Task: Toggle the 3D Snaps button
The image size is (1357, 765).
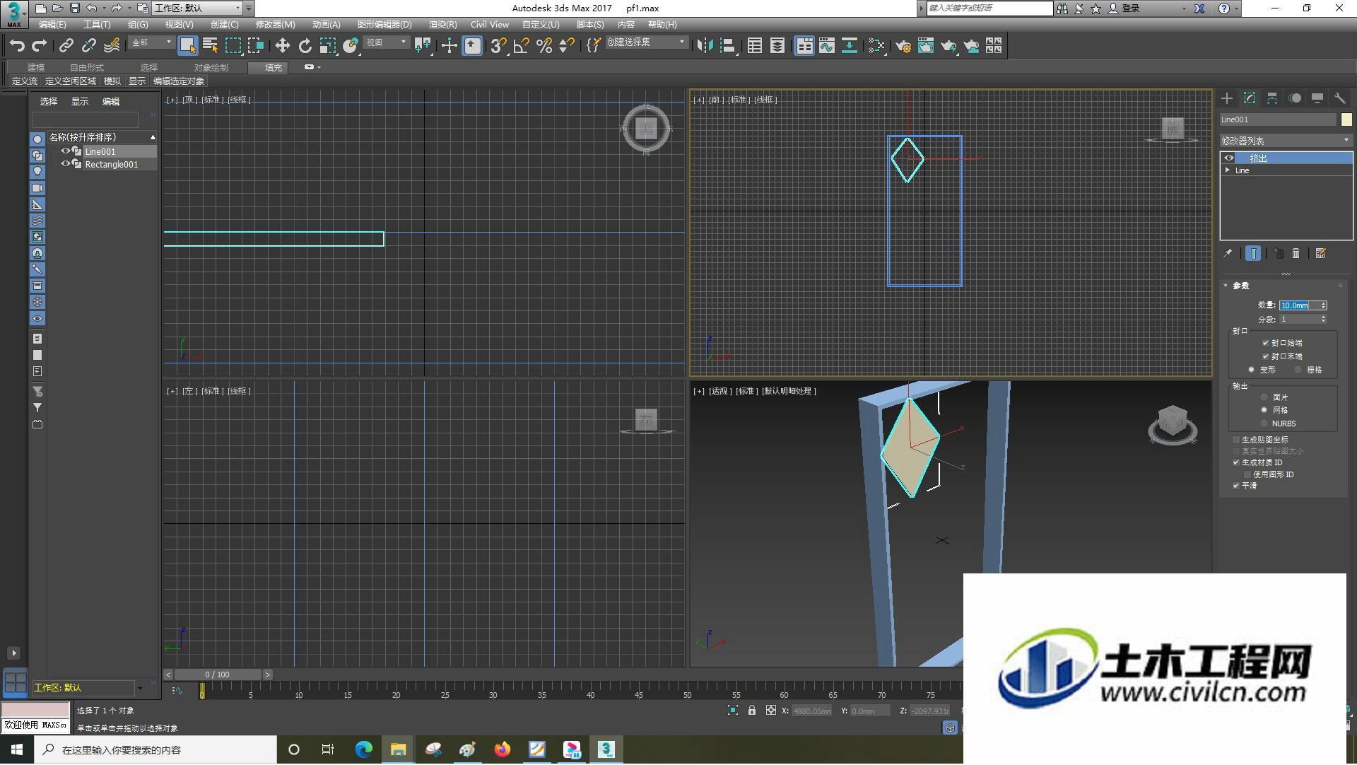Action: click(498, 46)
